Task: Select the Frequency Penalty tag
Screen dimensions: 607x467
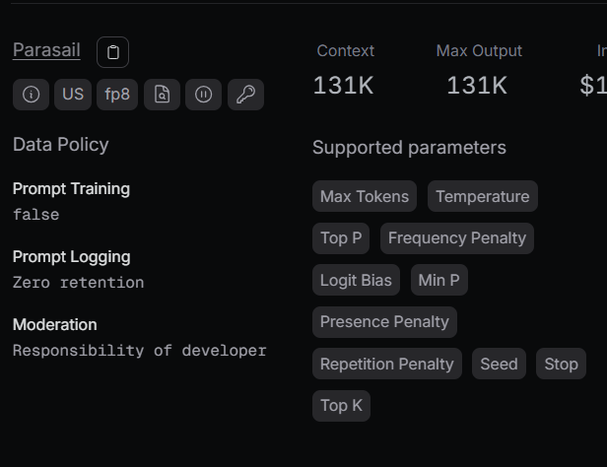Action: [457, 238]
